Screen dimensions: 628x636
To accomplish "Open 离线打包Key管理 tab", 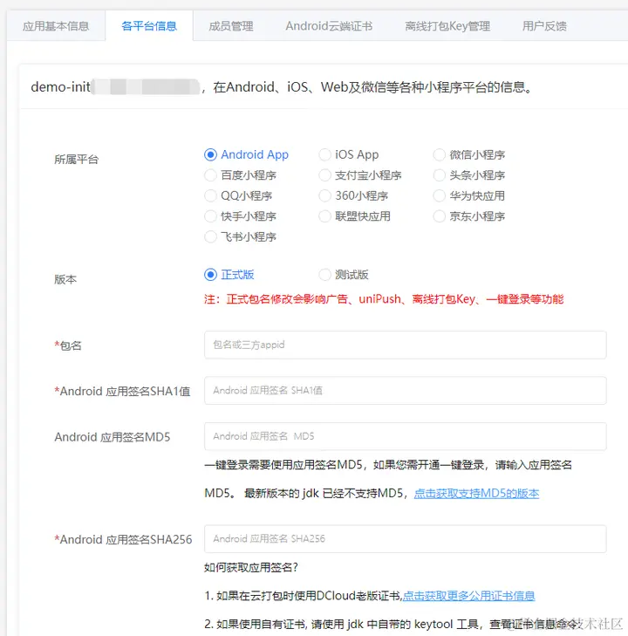I will click(x=447, y=26).
